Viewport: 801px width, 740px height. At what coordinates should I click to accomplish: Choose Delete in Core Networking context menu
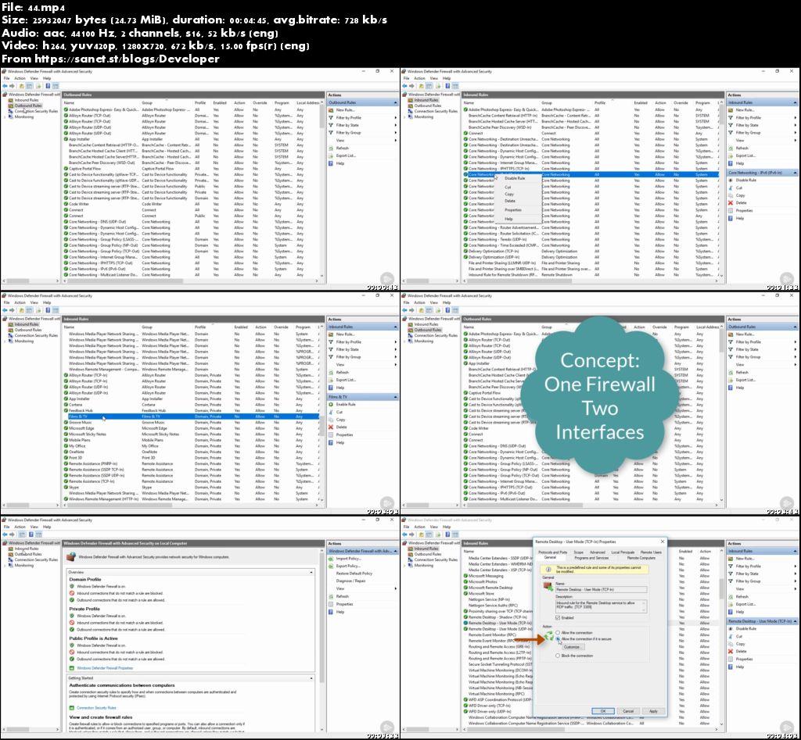click(x=510, y=201)
